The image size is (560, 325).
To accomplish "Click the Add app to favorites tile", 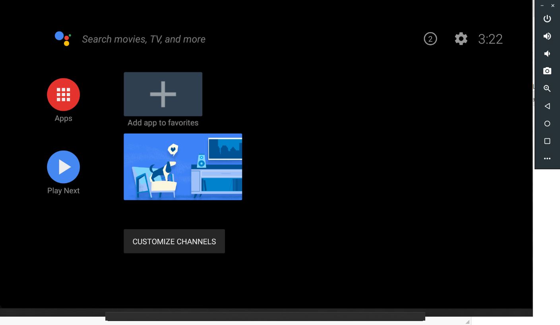I will 163,94.
